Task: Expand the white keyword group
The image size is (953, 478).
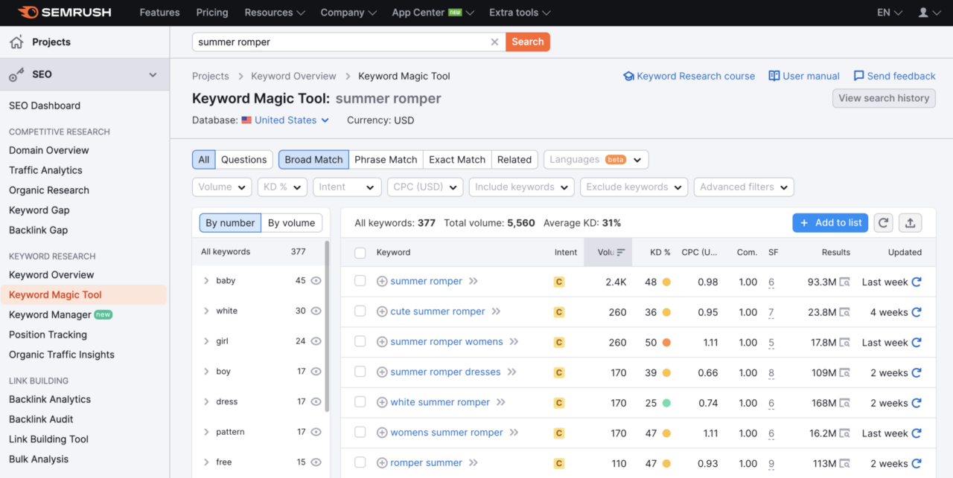Action: pyautogui.click(x=206, y=311)
